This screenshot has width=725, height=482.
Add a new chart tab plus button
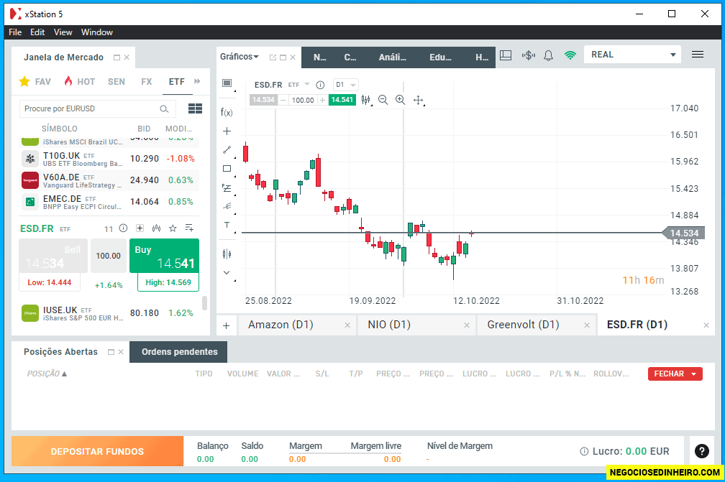[226, 325]
